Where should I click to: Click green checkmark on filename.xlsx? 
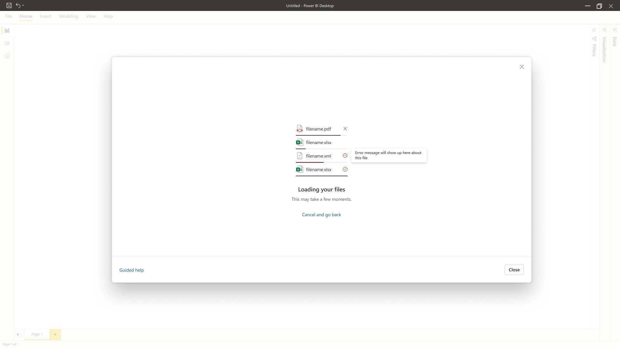click(345, 169)
